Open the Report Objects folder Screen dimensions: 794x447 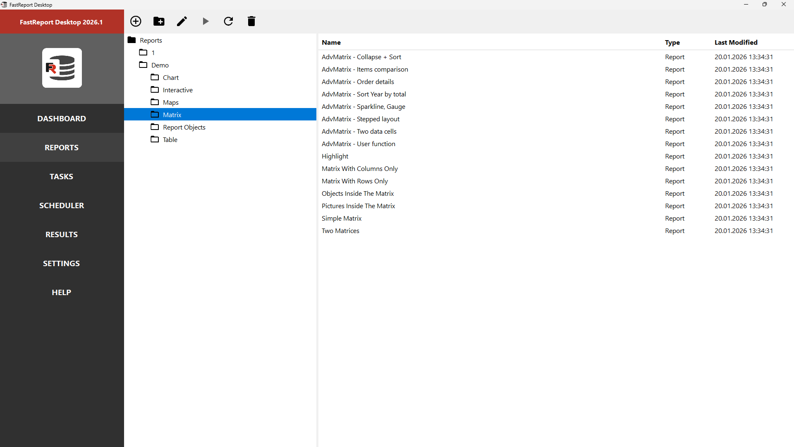[x=184, y=127]
